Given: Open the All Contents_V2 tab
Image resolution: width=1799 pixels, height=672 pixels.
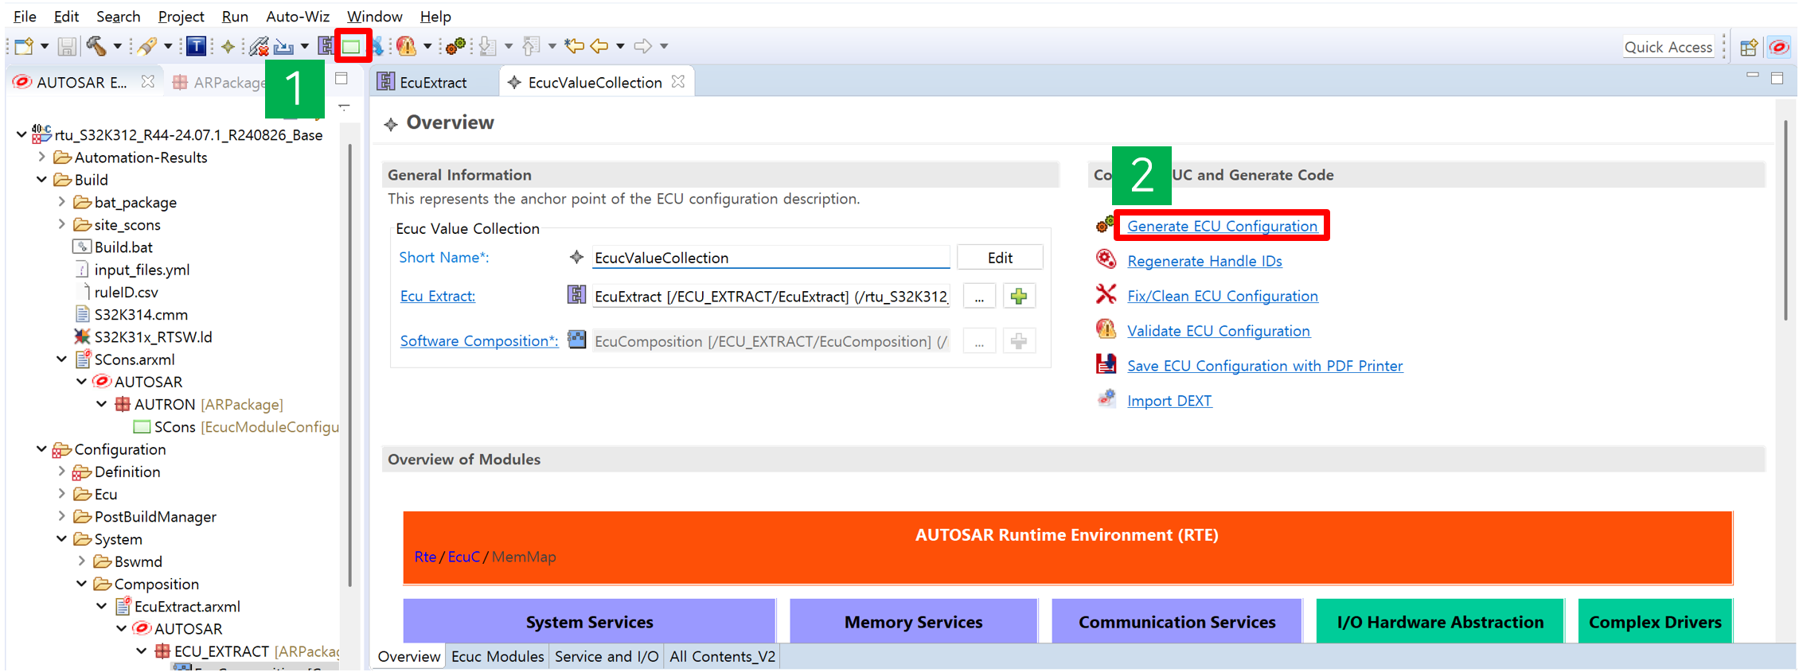Looking at the screenshot, I should 722,656.
